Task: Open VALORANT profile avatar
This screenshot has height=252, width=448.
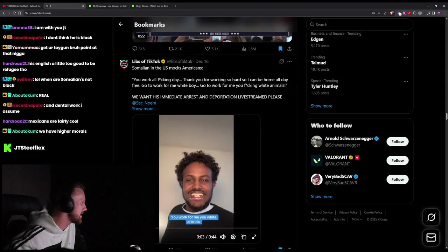Action: pyautogui.click(x=316, y=160)
